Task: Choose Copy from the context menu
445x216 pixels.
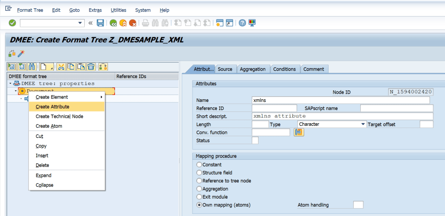Action: pos(67,146)
